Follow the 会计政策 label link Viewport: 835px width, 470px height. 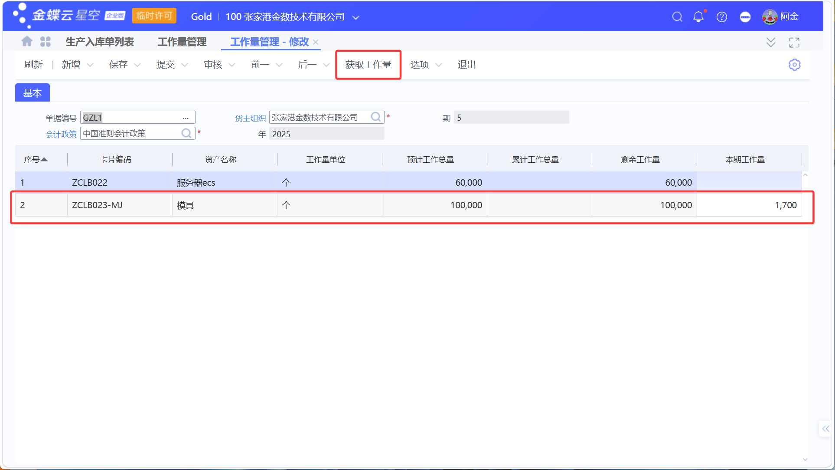pyautogui.click(x=61, y=134)
